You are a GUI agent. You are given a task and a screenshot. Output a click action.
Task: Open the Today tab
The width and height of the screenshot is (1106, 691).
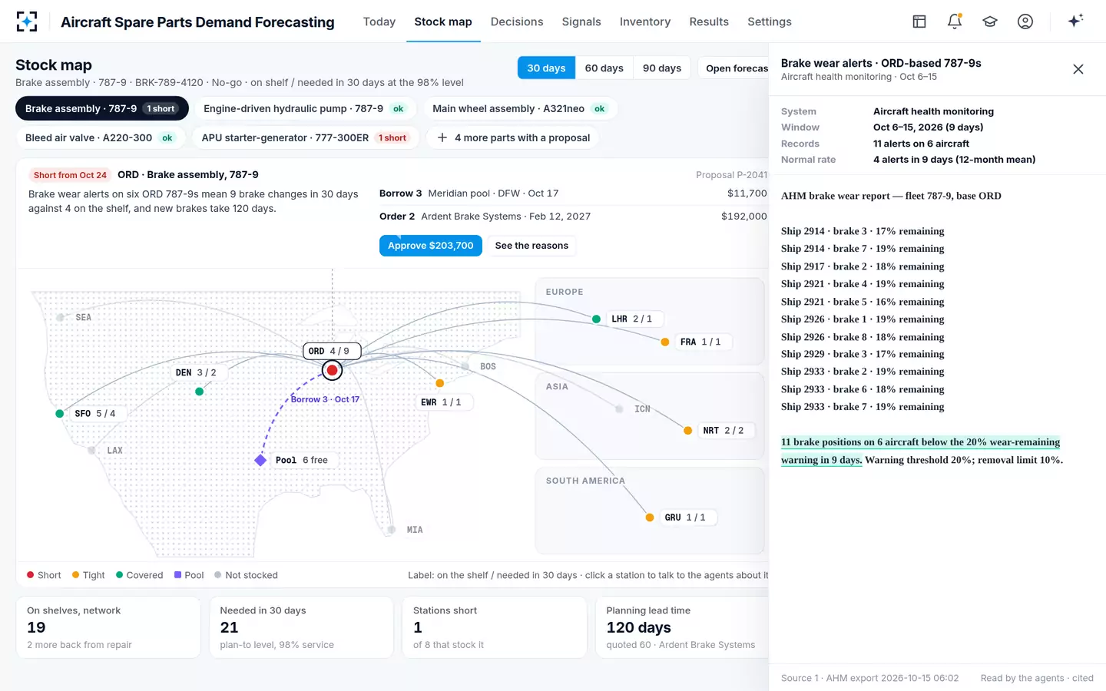point(379,21)
